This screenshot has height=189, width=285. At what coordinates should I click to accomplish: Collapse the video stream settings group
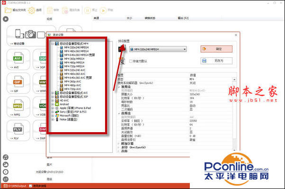coord(119,87)
